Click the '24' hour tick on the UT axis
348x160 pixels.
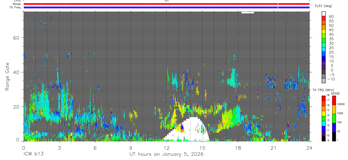tap(309, 147)
